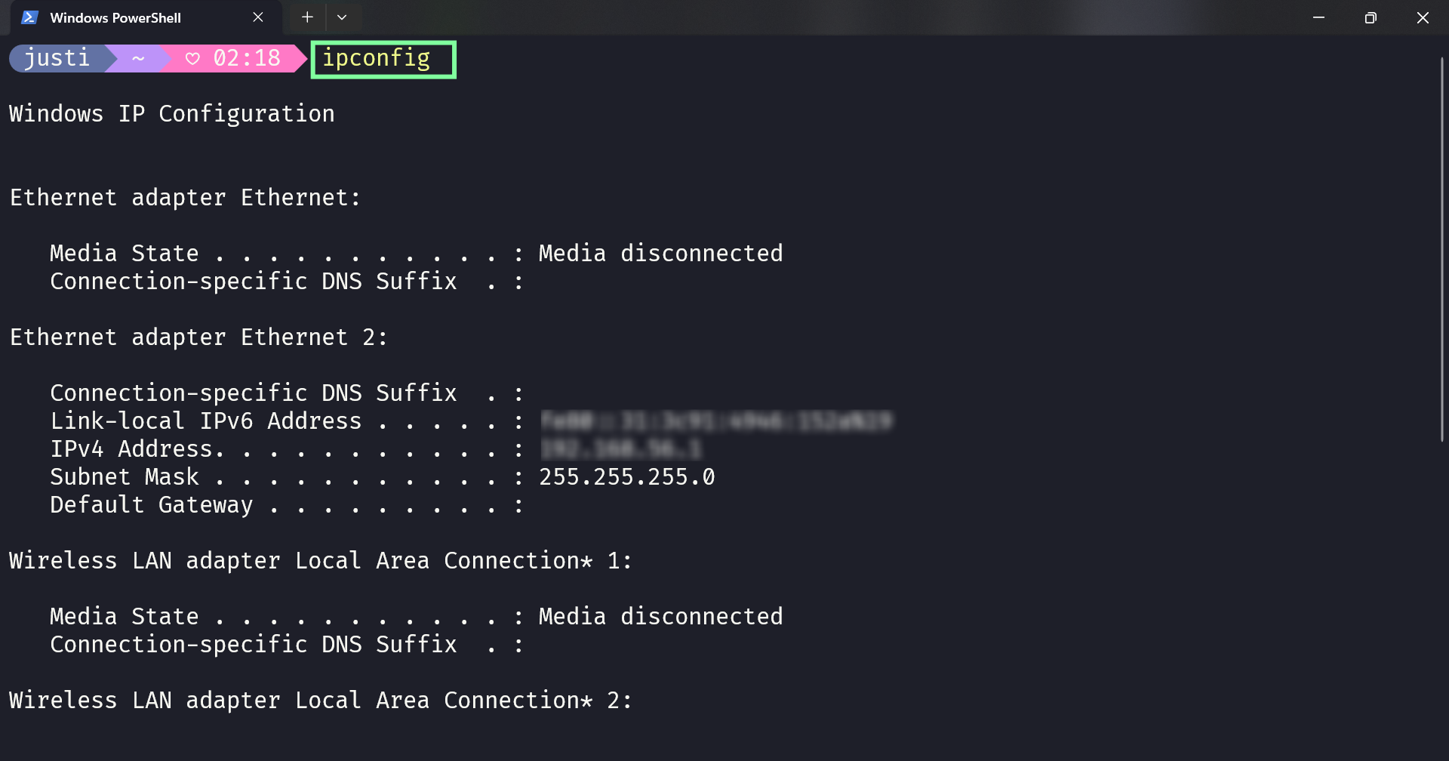Click the tilde home directory segment
1449x761 pixels.
tap(137, 58)
